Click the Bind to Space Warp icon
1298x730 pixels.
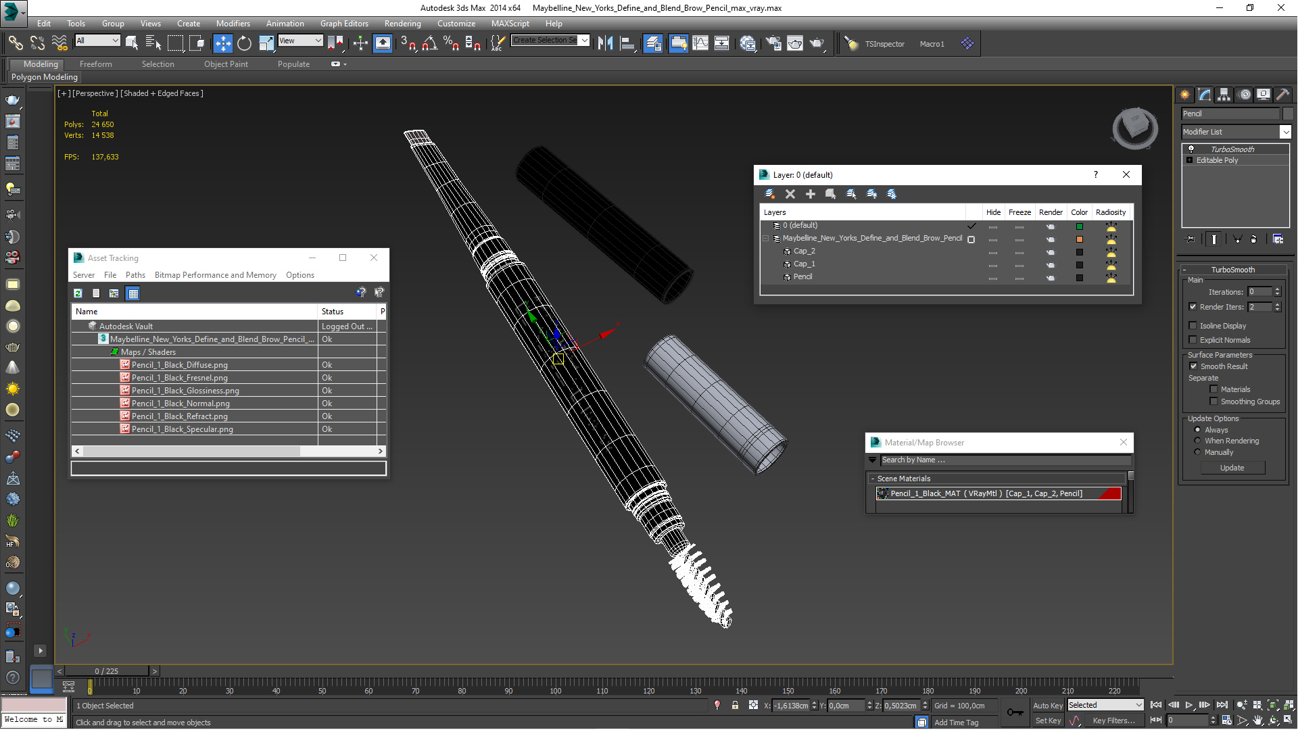tap(59, 43)
